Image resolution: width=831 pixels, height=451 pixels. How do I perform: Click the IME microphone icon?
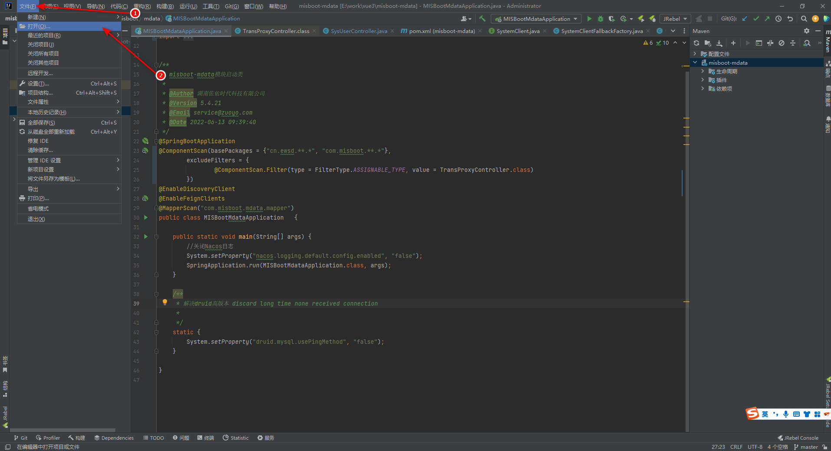pyautogui.click(x=786, y=414)
